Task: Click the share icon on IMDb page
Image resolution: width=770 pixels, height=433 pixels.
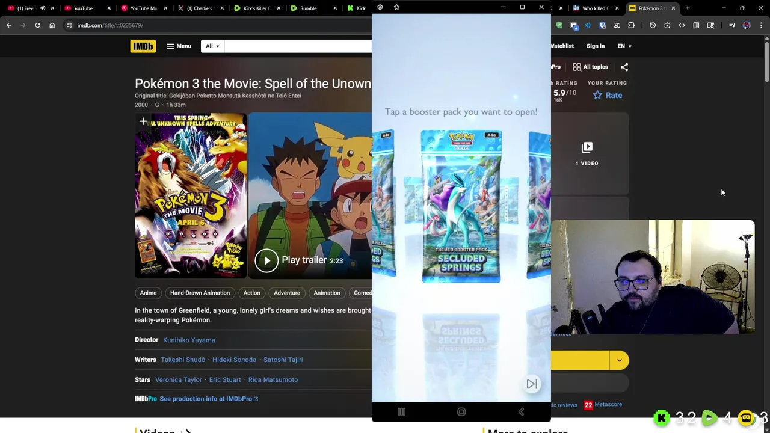Action: (x=624, y=67)
